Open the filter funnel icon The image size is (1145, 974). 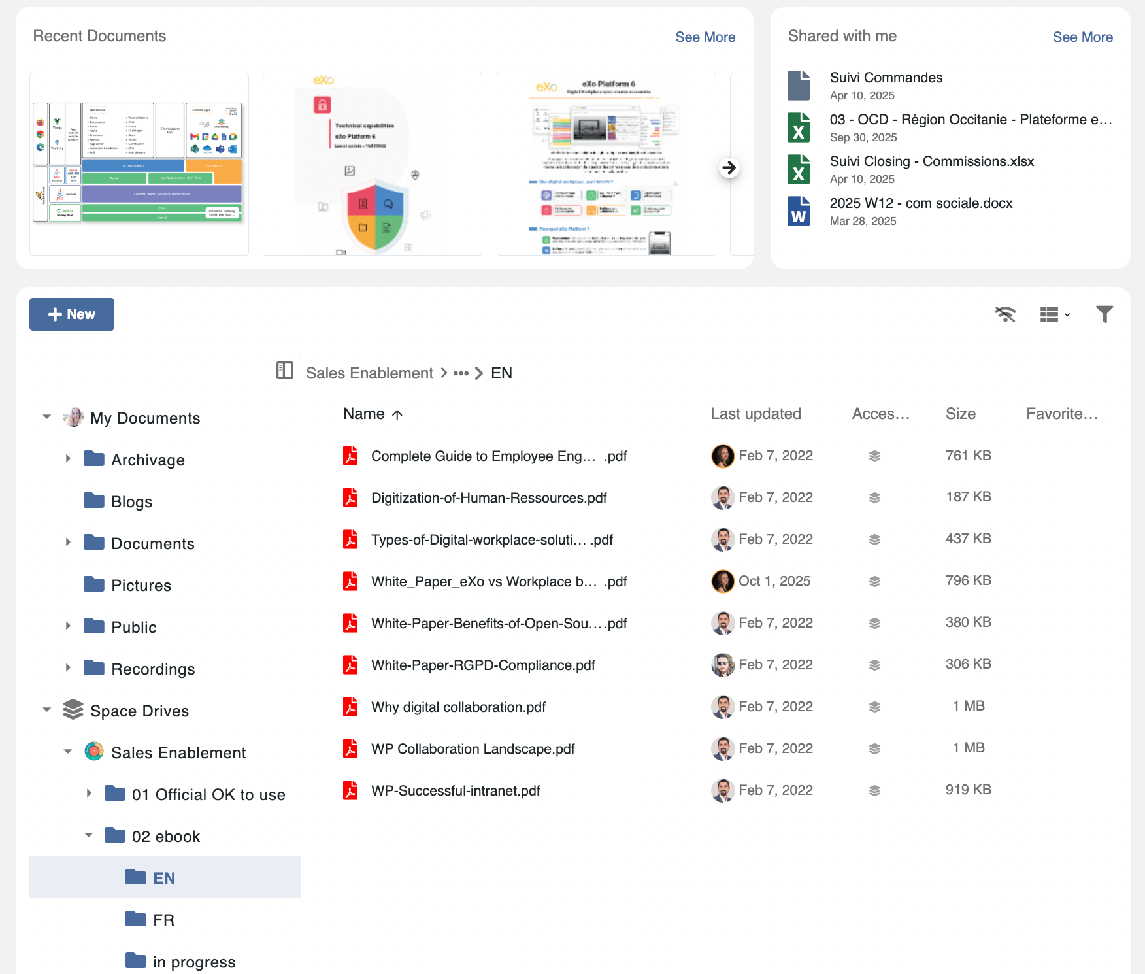pos(1104,314)
